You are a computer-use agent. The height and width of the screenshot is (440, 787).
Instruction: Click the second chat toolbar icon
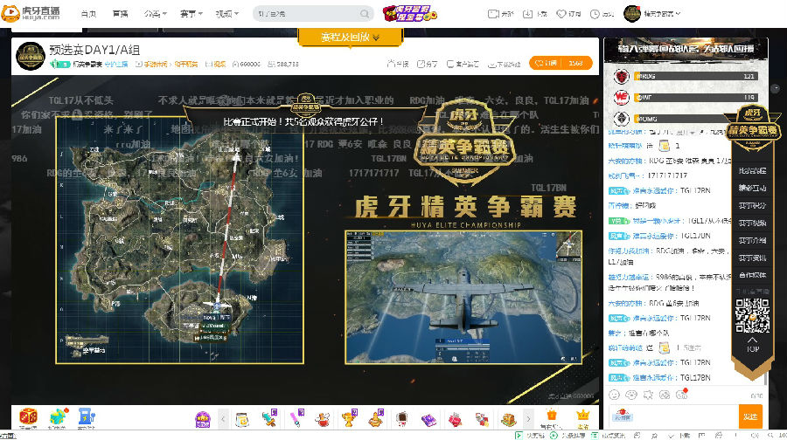click(630, 395)
